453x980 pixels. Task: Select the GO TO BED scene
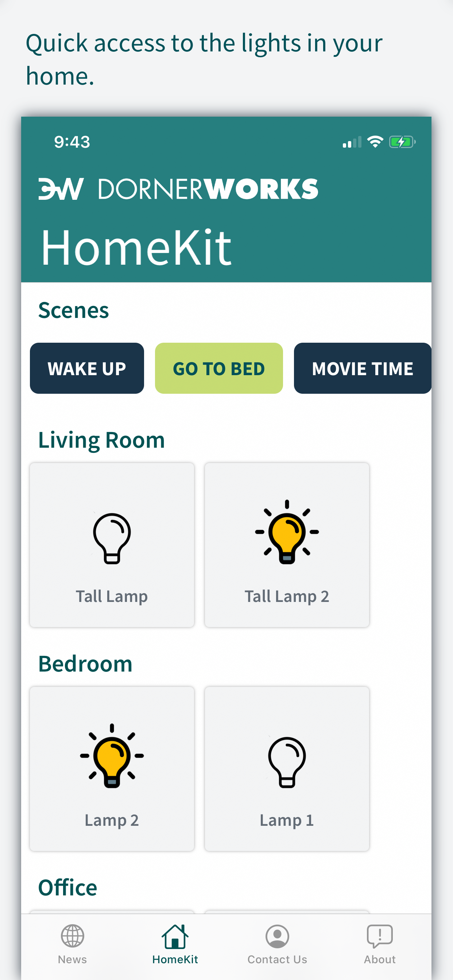pyautogui.click(x=219, y=368)
